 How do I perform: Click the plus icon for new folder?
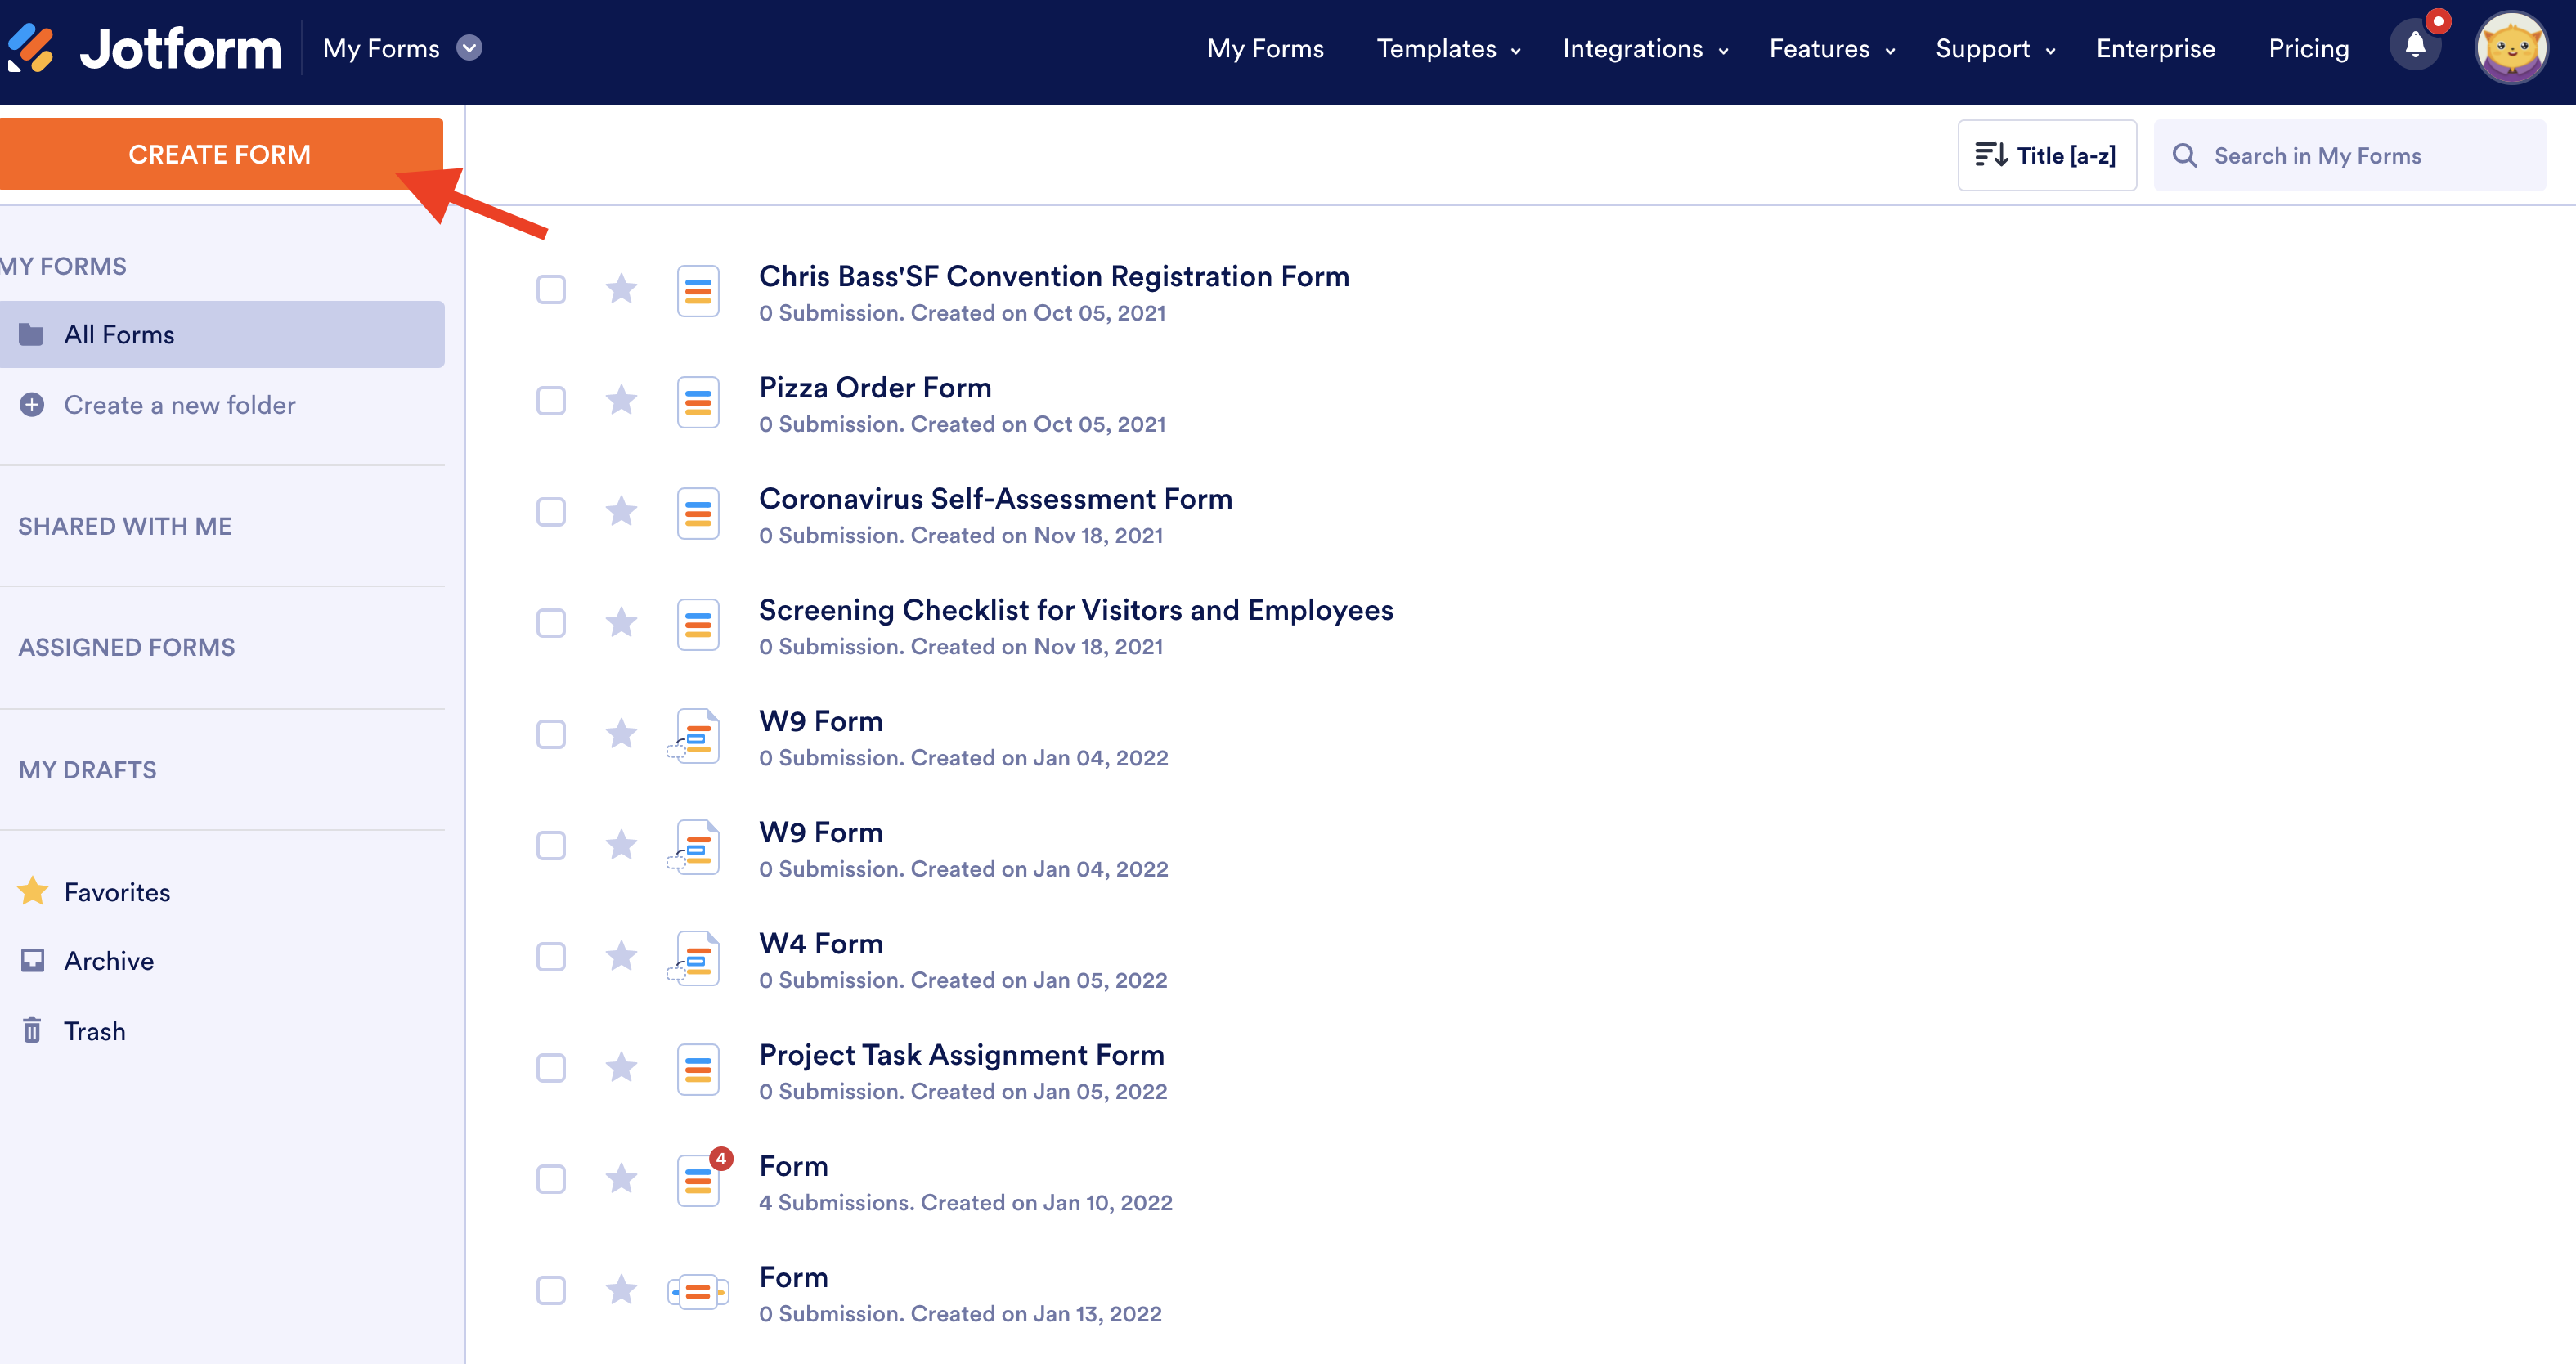(x=32, y=405)
